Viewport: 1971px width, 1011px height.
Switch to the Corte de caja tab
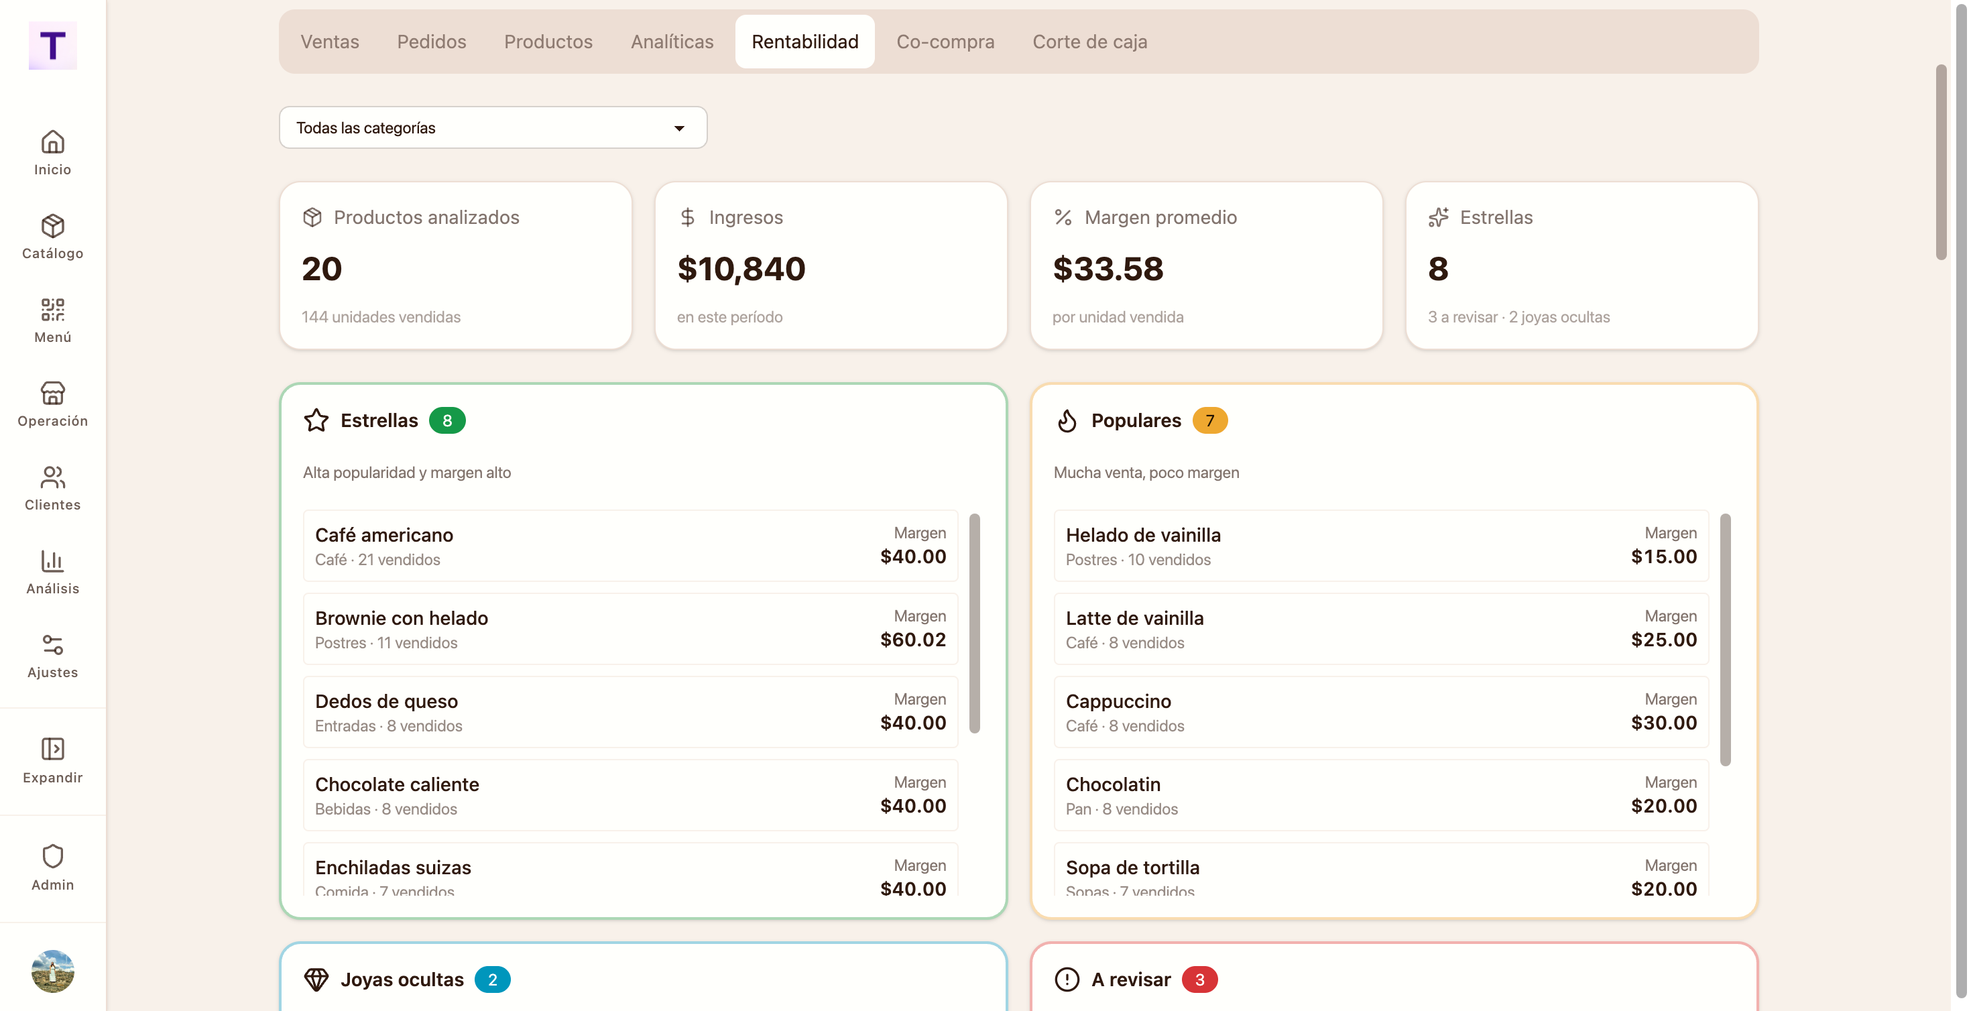1089,42
